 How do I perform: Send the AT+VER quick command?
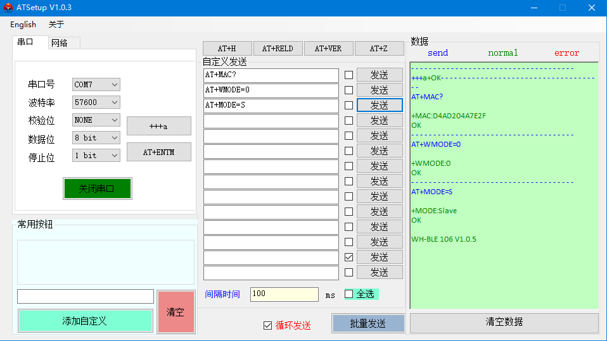point(328,49)
